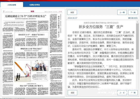
Task: Click the bottom 返回 button
Action: point(73,93)
